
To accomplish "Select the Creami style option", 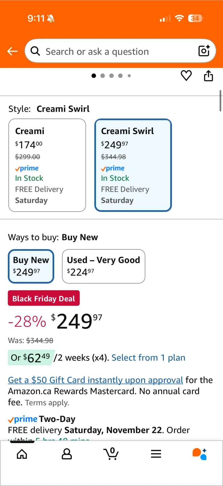I will pos(47,165).
